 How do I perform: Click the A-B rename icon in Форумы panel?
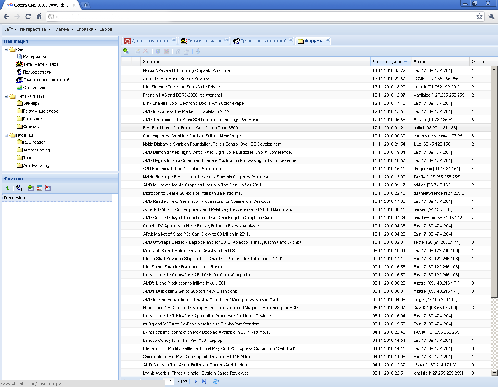(19, 188)
